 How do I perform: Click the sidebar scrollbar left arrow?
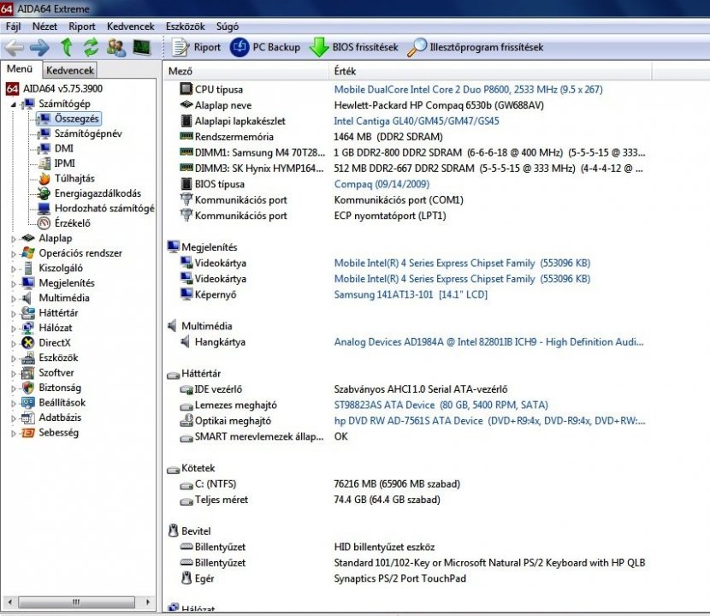tap(10, 602)
